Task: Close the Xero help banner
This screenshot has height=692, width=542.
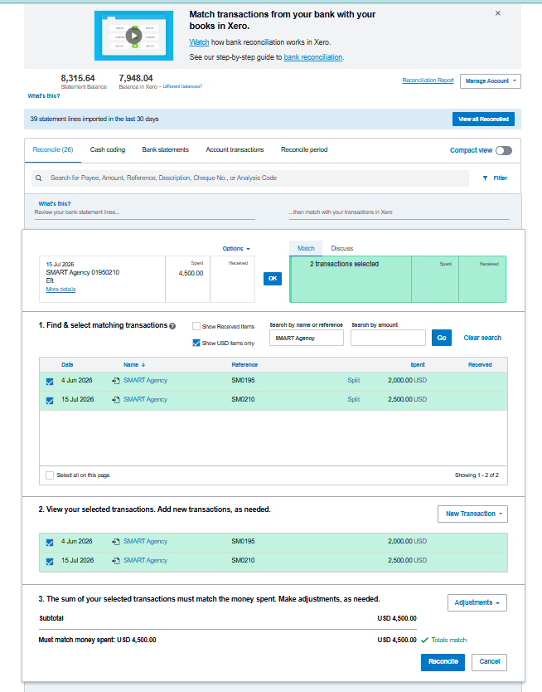Action: tap(497, 13)
